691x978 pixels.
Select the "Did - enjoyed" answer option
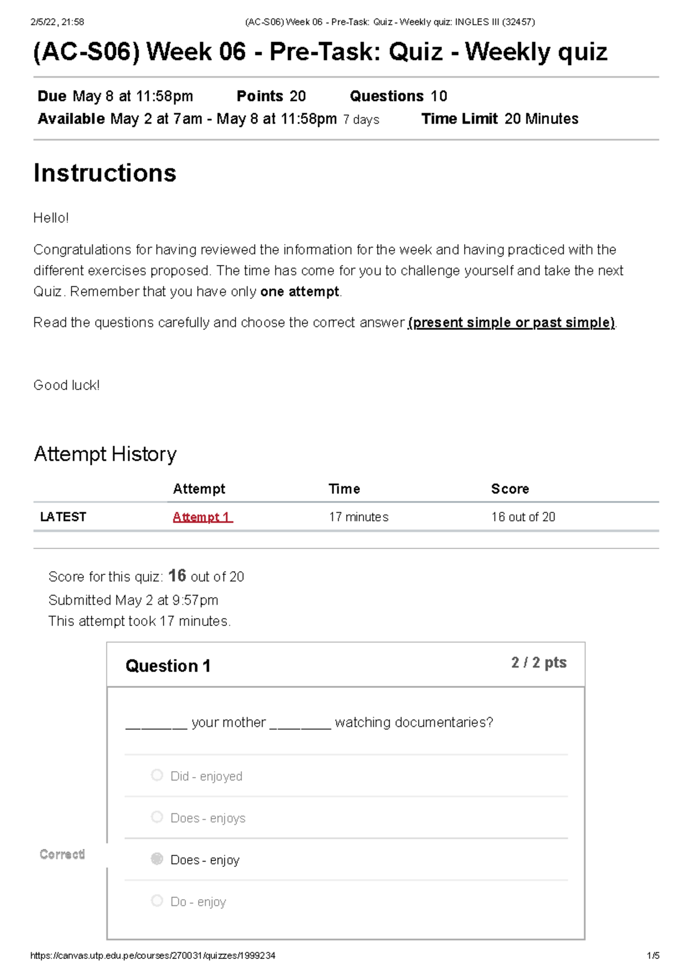tap(206, 776)
